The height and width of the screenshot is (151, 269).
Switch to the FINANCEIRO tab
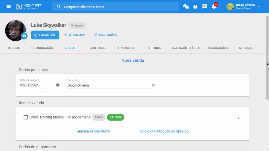click(x=127, y=48)
